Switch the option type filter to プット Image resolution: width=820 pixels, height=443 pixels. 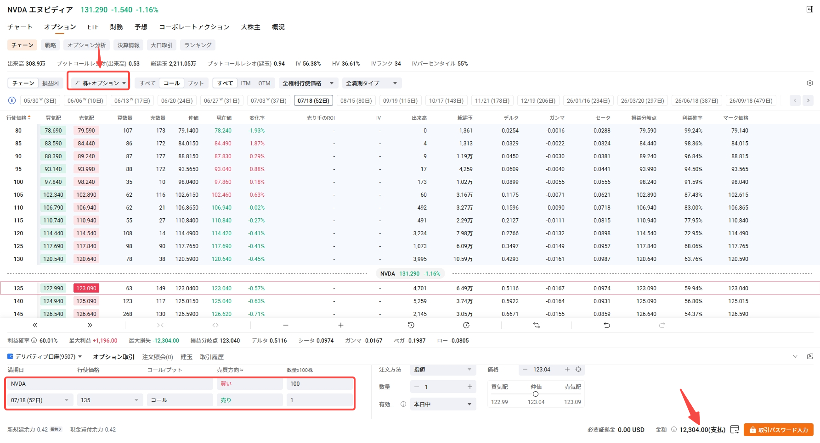coord(196,83)
